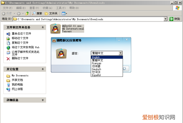Image resolution: width=183 pixels, height=123 pixels.
Task: Expand the address bar dropdown arrow
Action: pos(165,19)
